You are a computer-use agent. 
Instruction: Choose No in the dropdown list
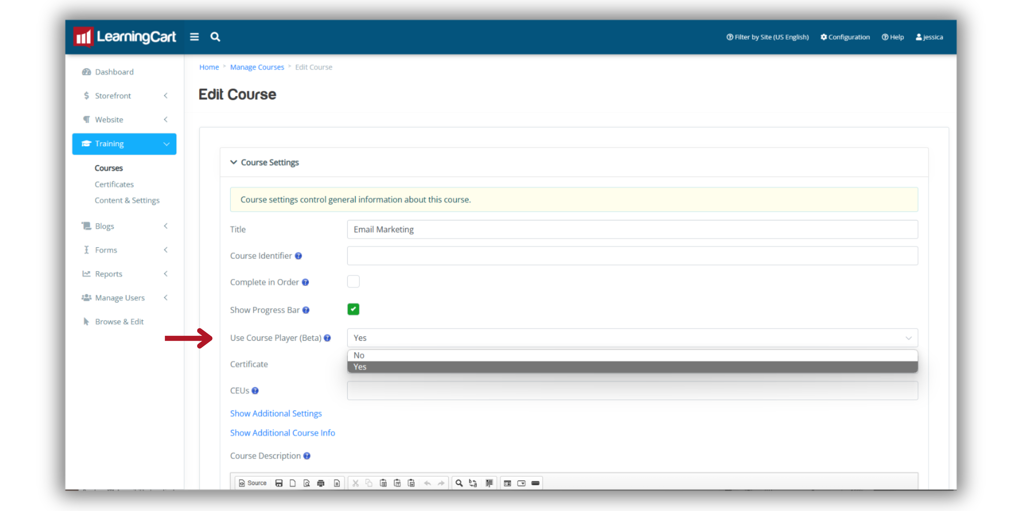coord(632,355)
